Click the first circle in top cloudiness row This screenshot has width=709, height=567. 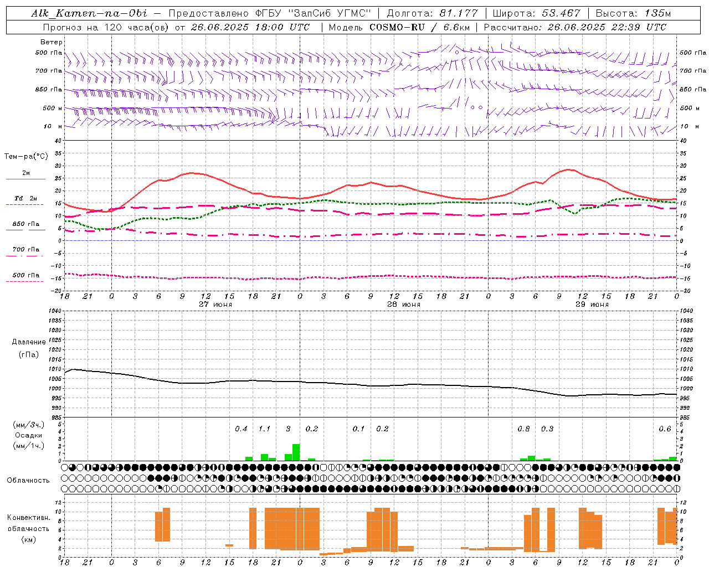65,467
